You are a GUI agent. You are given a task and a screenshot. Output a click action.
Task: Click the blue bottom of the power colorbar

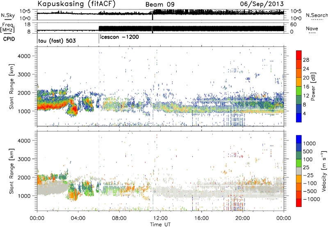299,118
